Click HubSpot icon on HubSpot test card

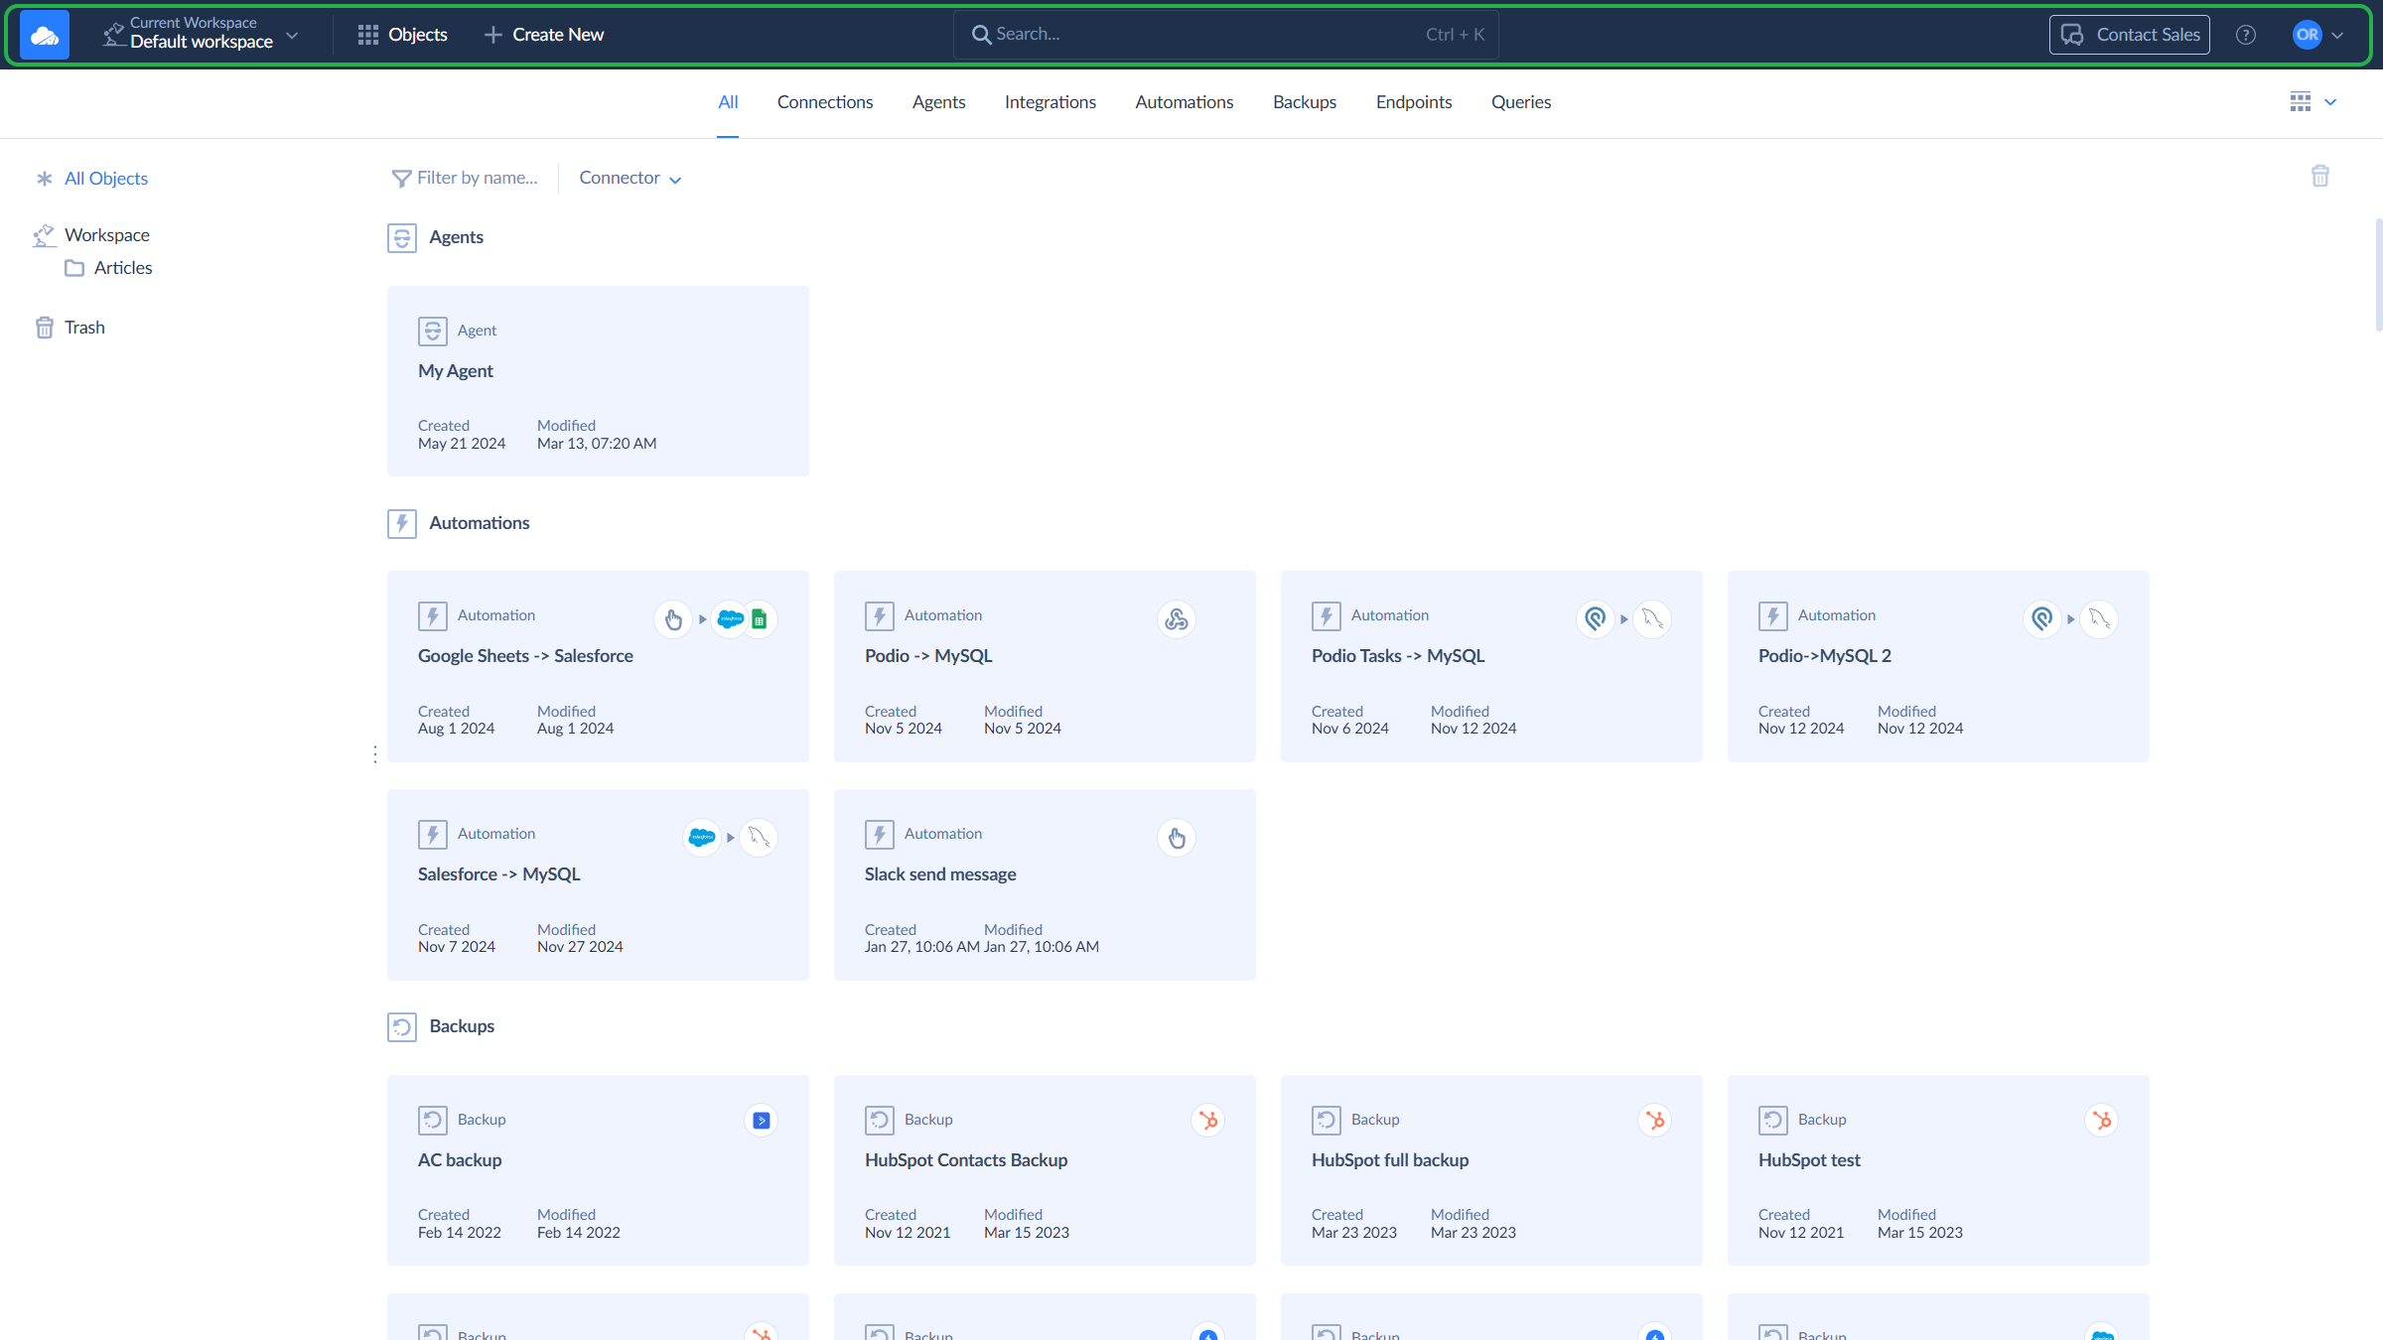2101,1121
